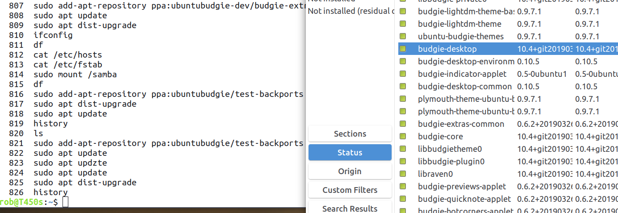Toggle status box for ubuntu-budgie-themes

403,36
